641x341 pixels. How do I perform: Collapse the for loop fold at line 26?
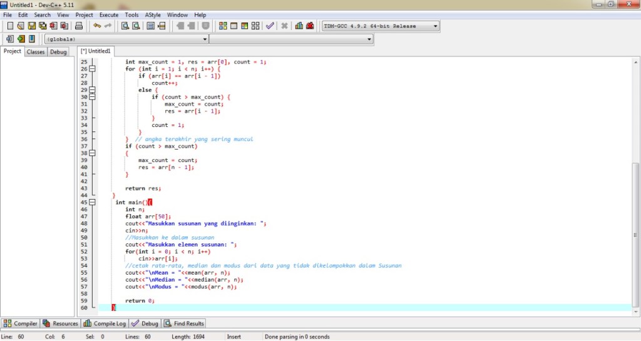point(93,69)
